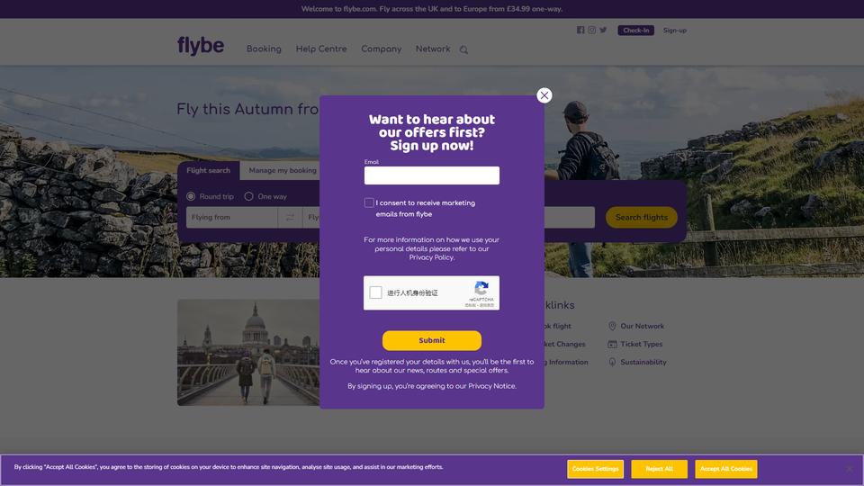Check the marketing emails consent checkbox
Image resolution: width=864 pixels, height=486 pixels.
tap(369, 202)
